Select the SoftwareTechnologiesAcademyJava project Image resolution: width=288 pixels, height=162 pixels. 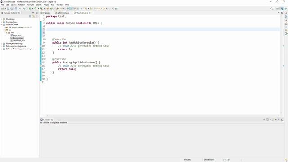[x=20, y=49]
